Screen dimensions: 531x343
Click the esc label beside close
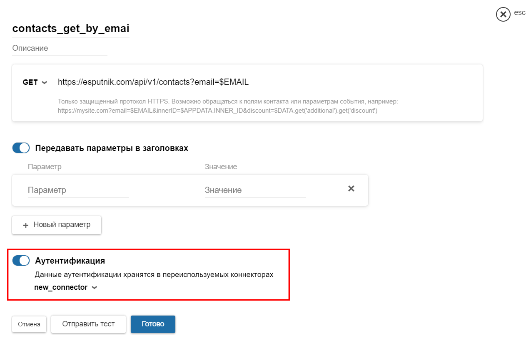[520, 12]
